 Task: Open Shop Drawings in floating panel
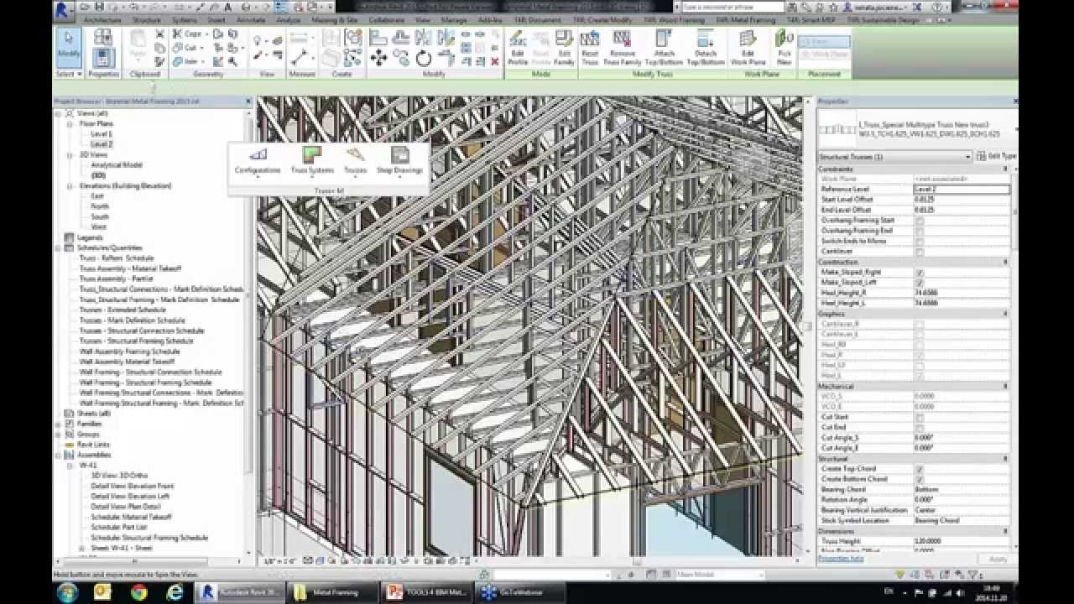click(399, 160)
